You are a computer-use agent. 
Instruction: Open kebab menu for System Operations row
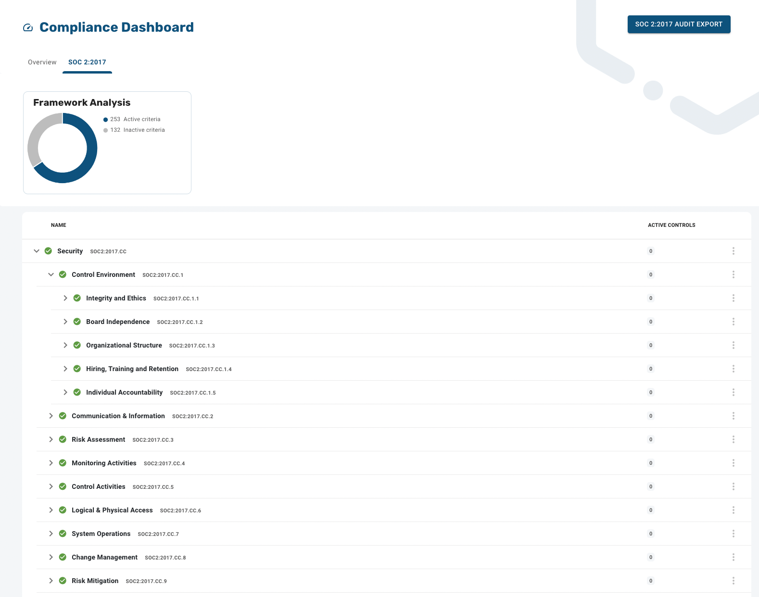click(x=733, y=534)
